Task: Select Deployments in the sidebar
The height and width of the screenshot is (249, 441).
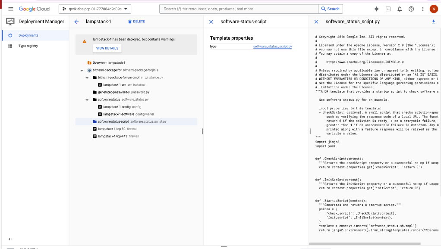Action: coord(35,35)
